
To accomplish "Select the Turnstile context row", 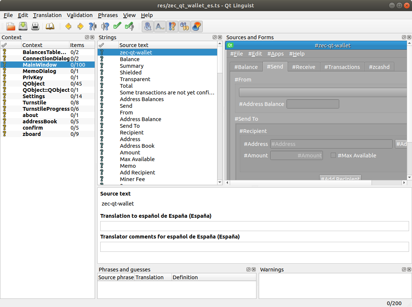I will point(48,103).
